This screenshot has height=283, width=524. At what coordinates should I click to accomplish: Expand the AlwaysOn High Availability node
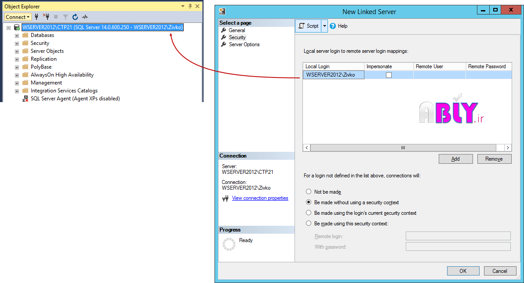[x=17, y=75]
